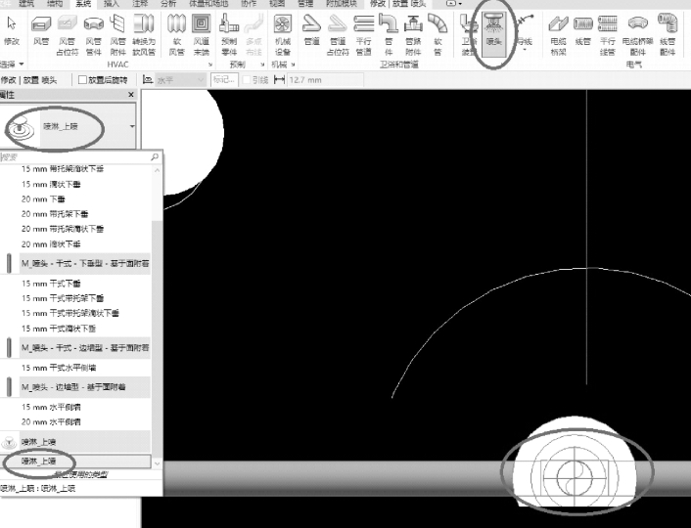Select family M_喷头 - 干式 - 下垂型 header
Viewport: 691px width, 528px height.
85,263
